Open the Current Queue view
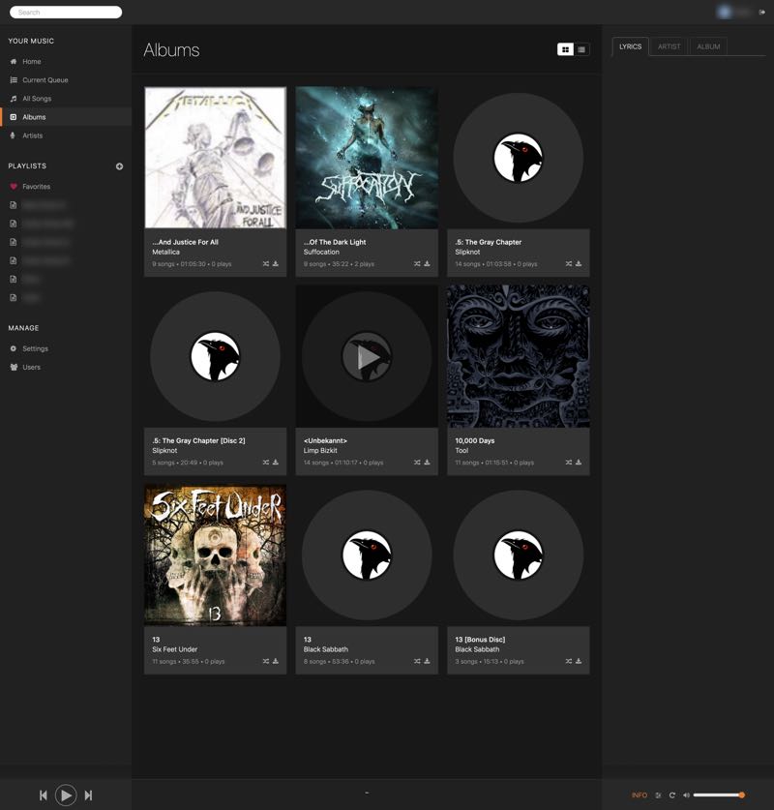Screen dimensions: 774x810 [x=45, y=80]
